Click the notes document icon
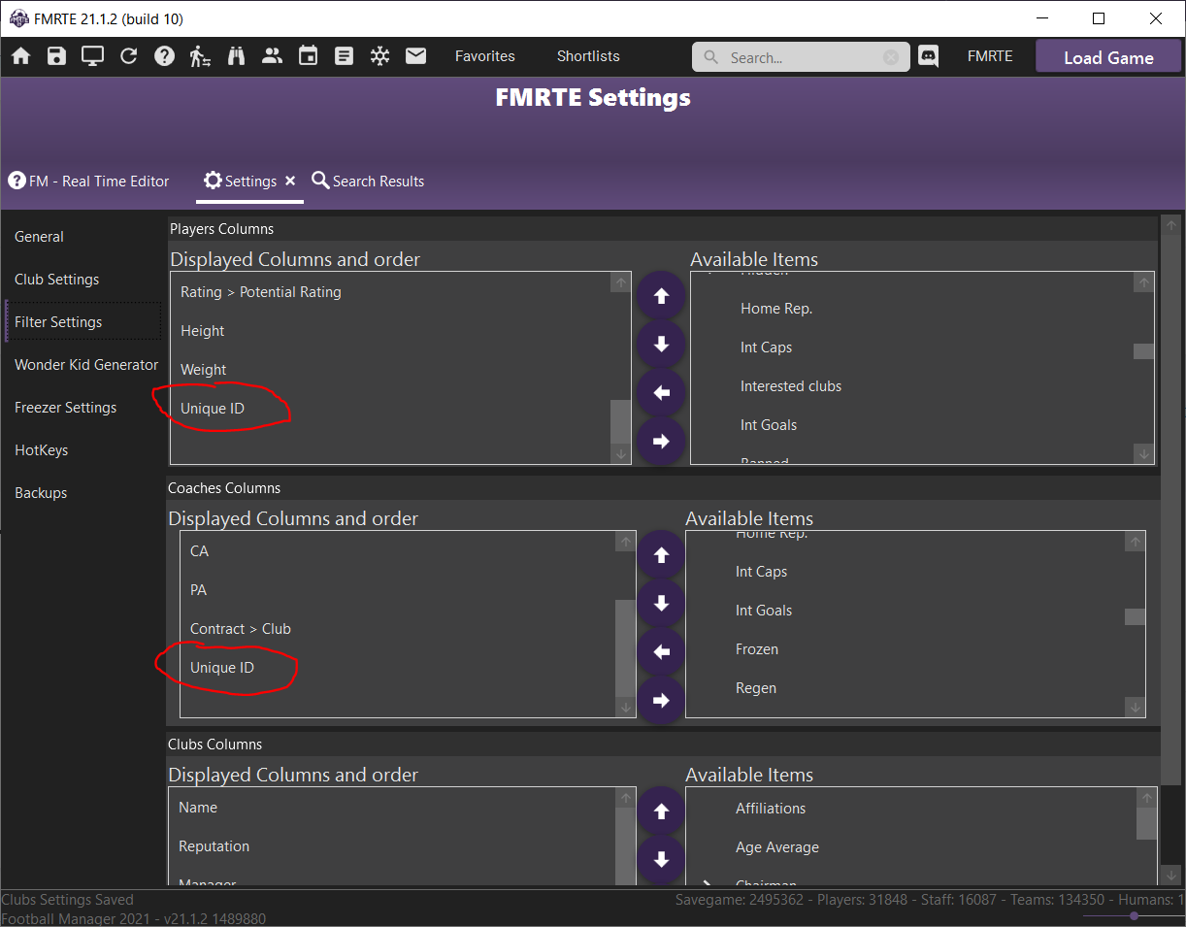1186x927 pixels. (x=344, y=56)
